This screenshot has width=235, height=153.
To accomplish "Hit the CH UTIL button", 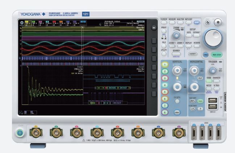I will [177, 101].
